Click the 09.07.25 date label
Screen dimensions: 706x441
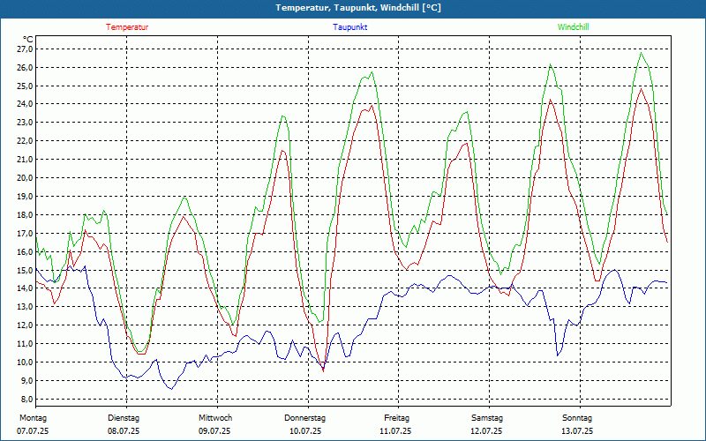(214, 431)
